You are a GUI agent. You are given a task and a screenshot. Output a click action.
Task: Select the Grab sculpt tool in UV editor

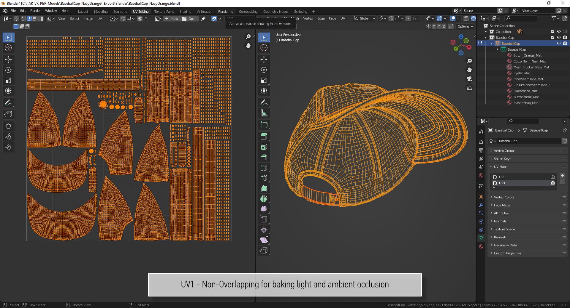click(8, 126)
